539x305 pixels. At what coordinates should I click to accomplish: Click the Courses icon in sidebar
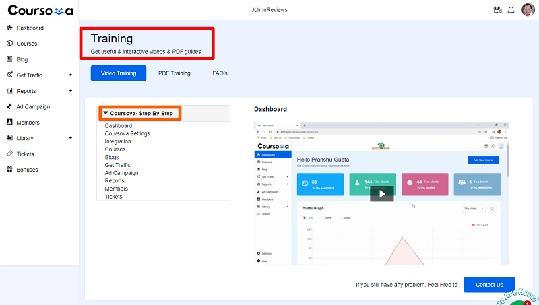(9, 43)
